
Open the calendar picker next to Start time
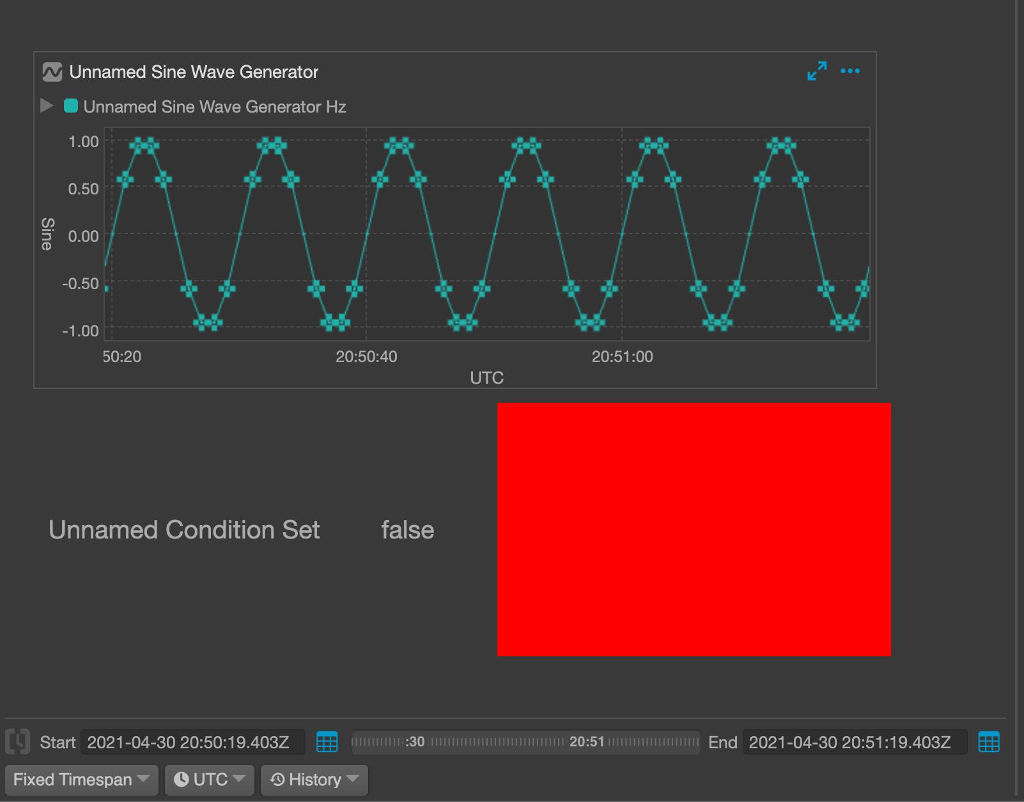[x=327, y=743]
